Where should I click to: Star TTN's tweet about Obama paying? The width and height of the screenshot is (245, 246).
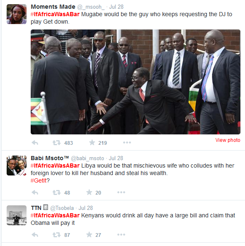click(x=89, y=234)
